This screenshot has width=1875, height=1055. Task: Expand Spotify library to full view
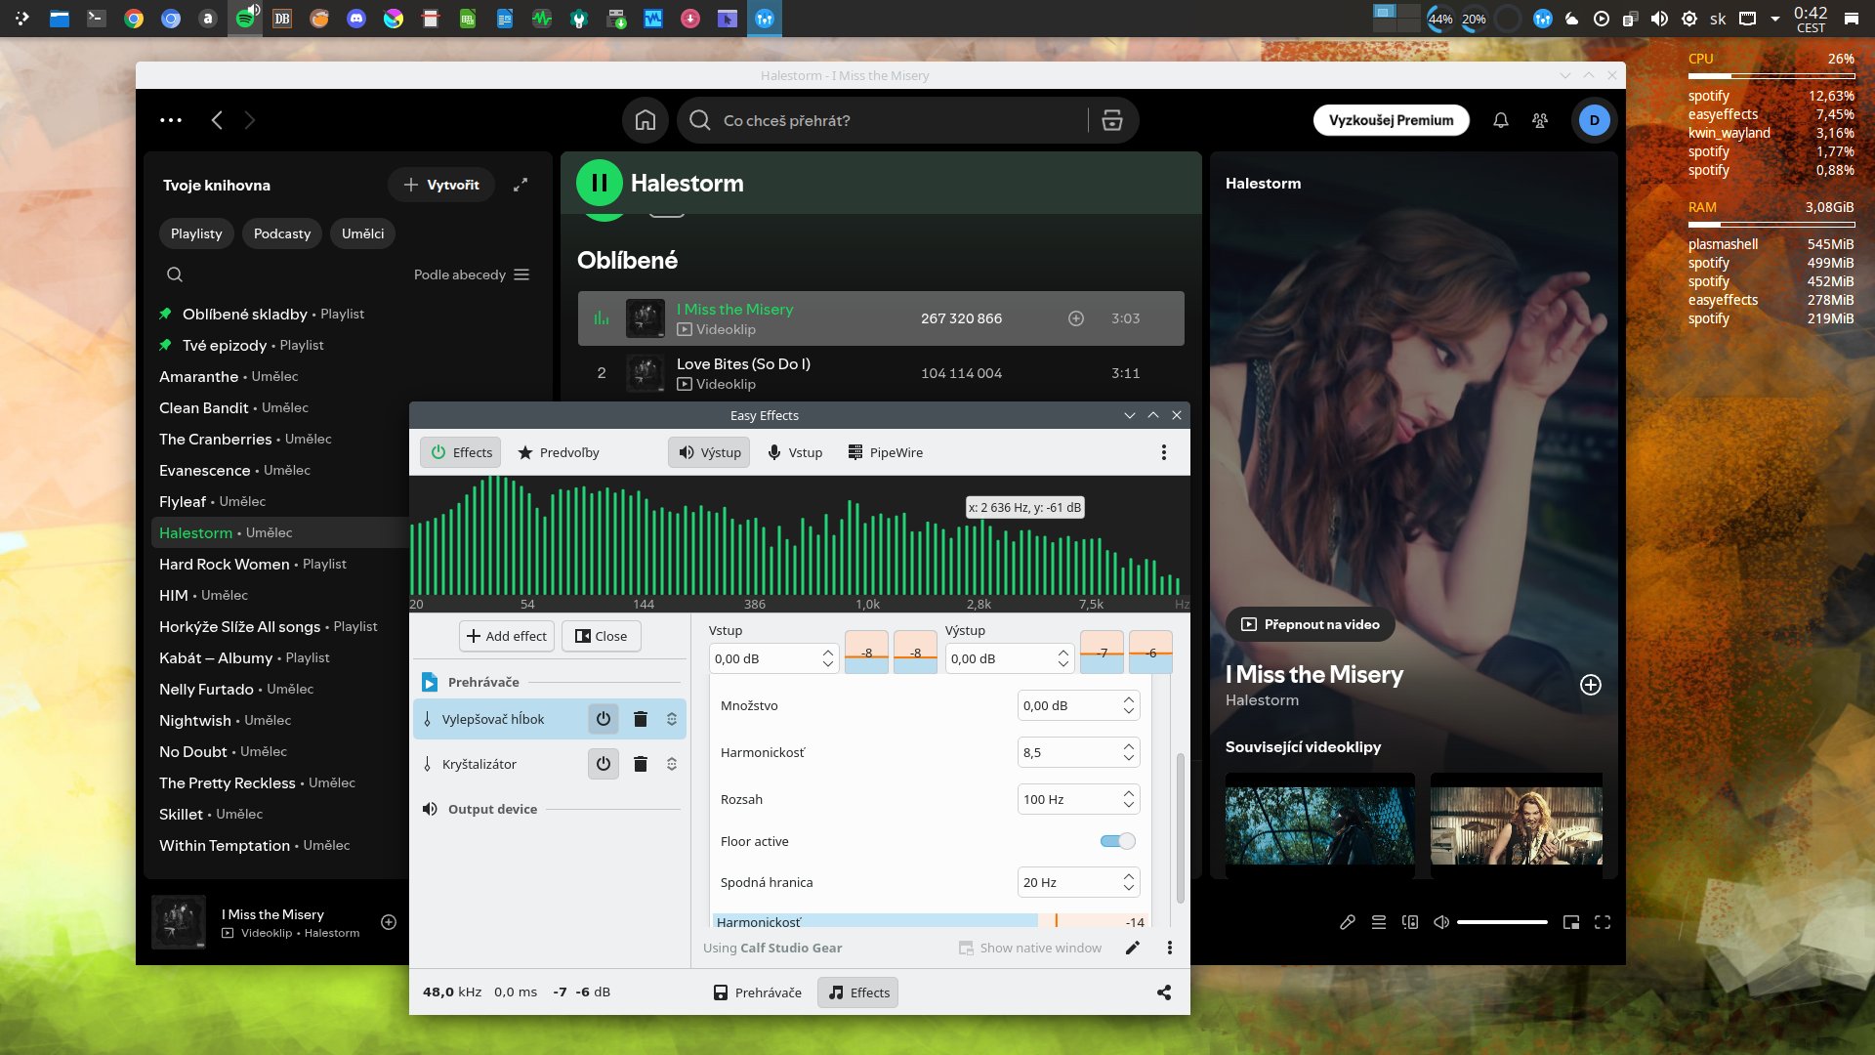521,185
